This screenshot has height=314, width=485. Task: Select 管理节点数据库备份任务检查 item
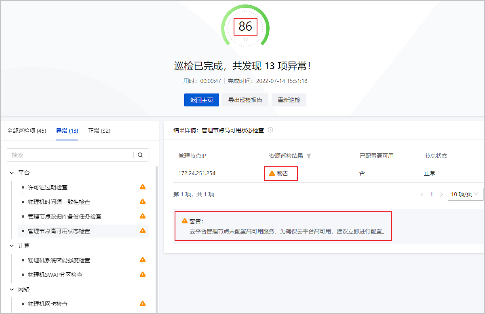65,216
